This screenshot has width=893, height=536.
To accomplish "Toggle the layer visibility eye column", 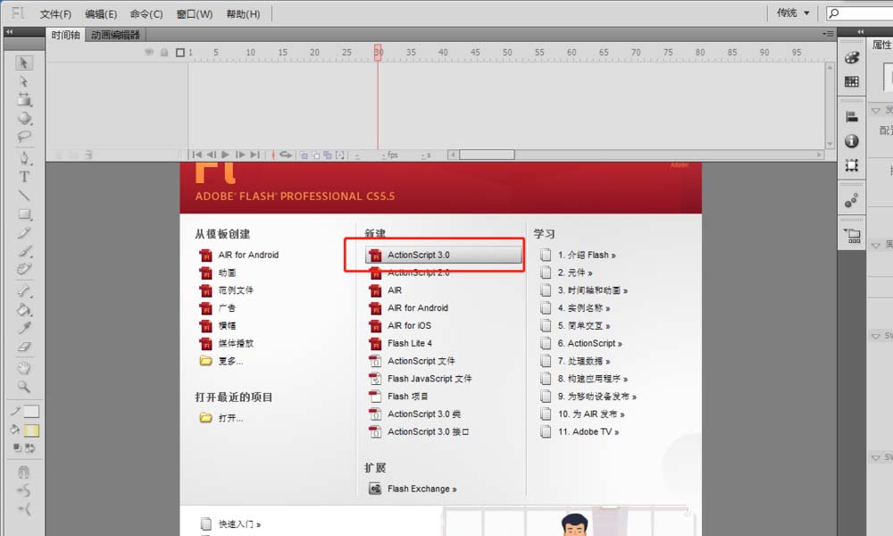I will (x=148, y=53).
